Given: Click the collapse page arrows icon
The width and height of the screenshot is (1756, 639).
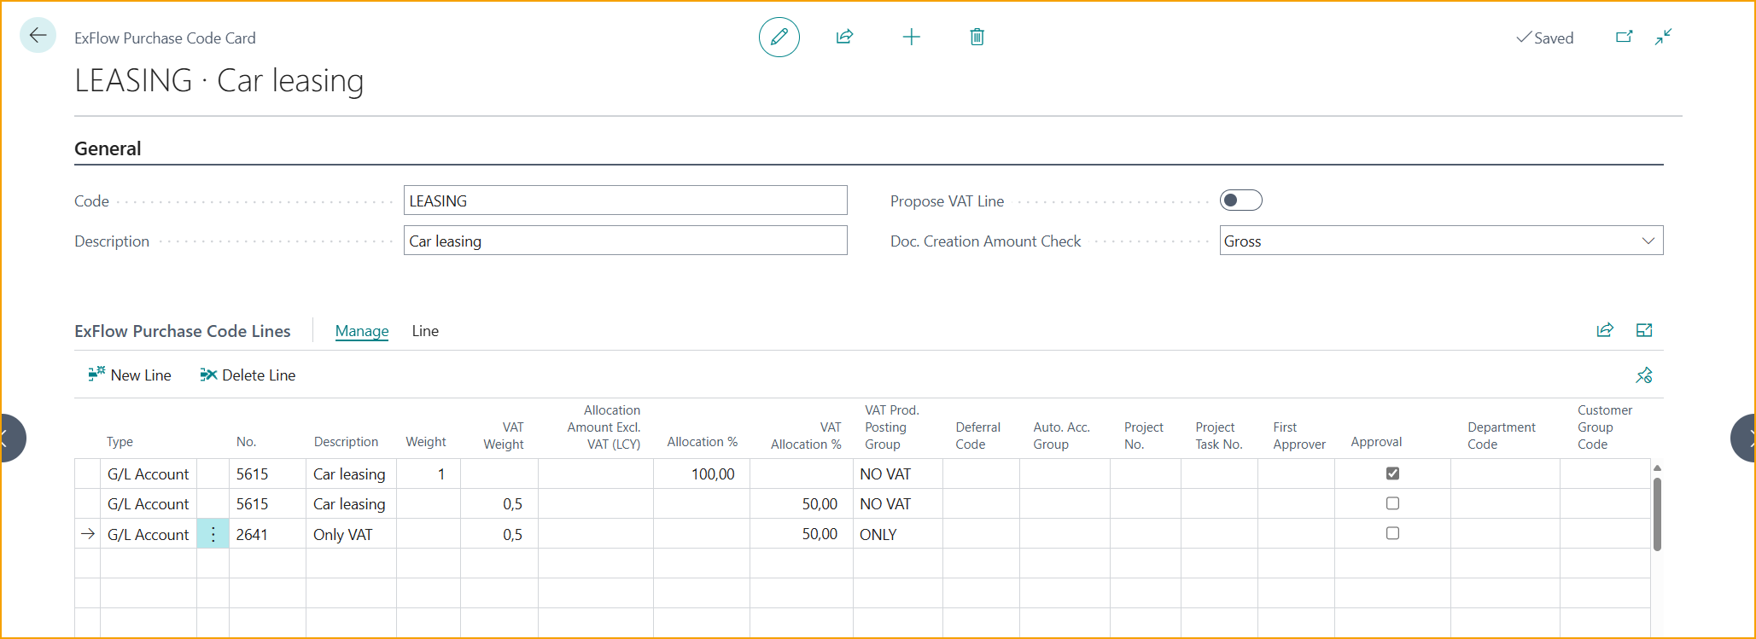Looking at the screenshot, I should (x=1663, y=37).
